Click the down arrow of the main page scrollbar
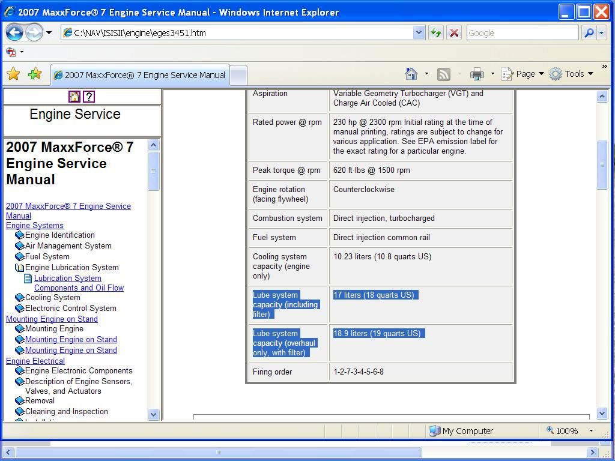The width and height of the screenshot is (615, 461). [602, 413]
